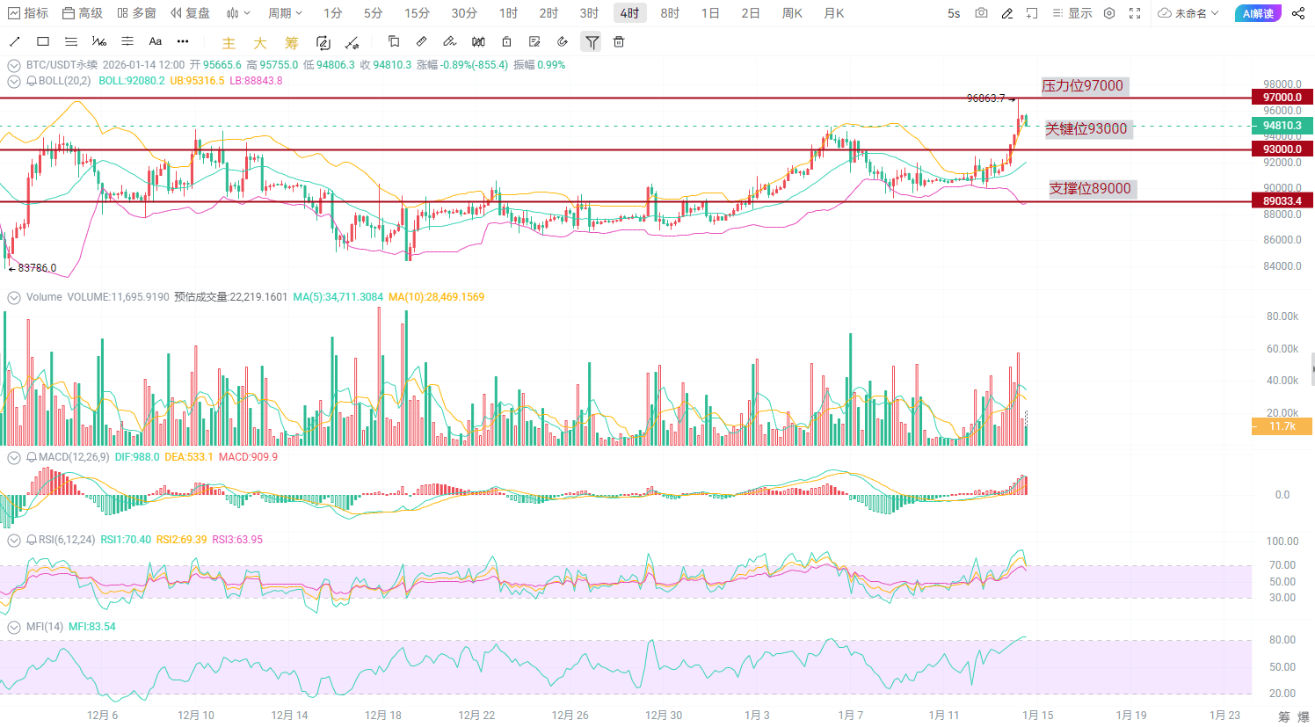Image resolution: width=1315 pixels, height=727 pixels.
Task: Enter fullscreen mode
Action: click(x=1135, y=13)
